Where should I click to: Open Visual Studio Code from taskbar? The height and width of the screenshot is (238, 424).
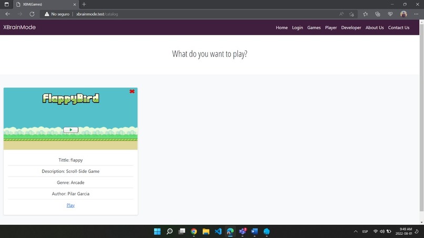[x=218, y=232]
